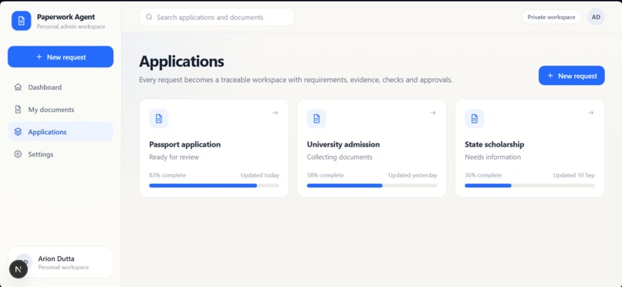
Task: Click the Dashboard home icon
Action: coord(18,87)
